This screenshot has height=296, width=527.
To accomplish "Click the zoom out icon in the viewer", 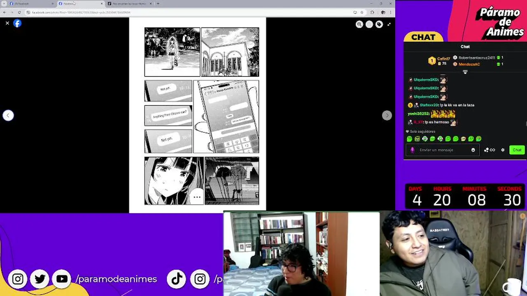I will pos(369,25).
